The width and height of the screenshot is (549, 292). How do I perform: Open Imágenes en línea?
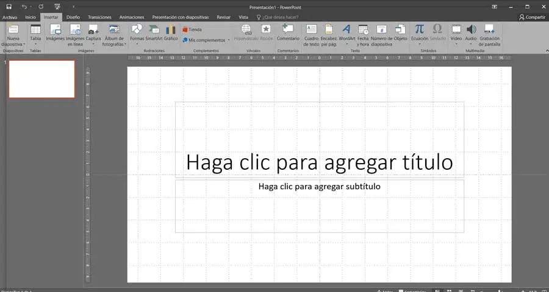pos(75,35)
